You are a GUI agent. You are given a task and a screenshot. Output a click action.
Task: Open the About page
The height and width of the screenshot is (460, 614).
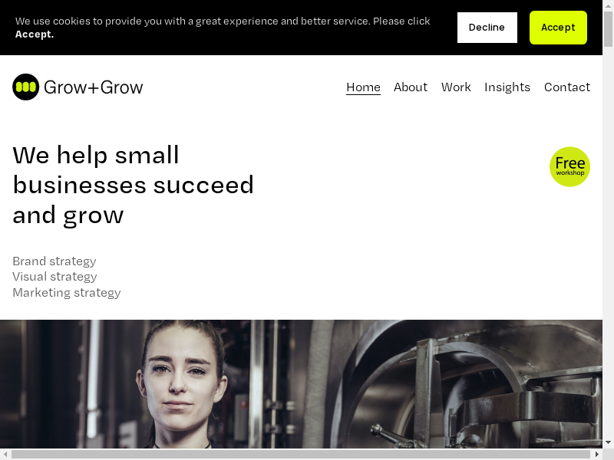click(x=411, y=87)
